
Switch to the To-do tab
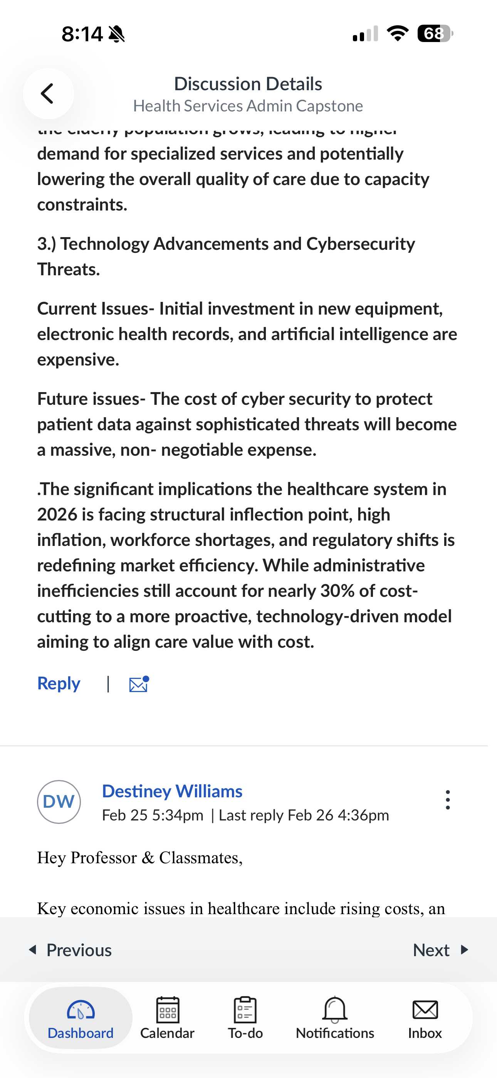click(245, 1018)
